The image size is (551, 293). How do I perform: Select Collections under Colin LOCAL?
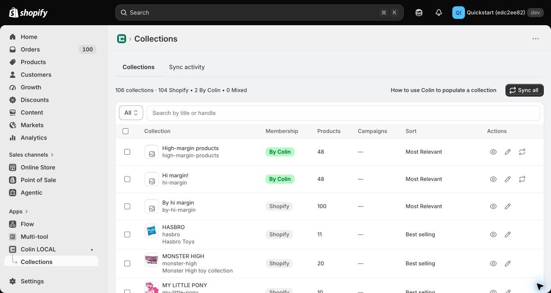tap(36, 262)
